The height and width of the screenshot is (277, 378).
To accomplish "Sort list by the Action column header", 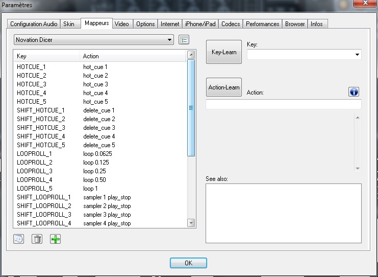I will [133, 56].
